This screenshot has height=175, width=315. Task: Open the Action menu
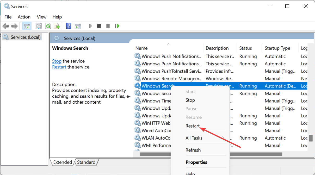24,17
